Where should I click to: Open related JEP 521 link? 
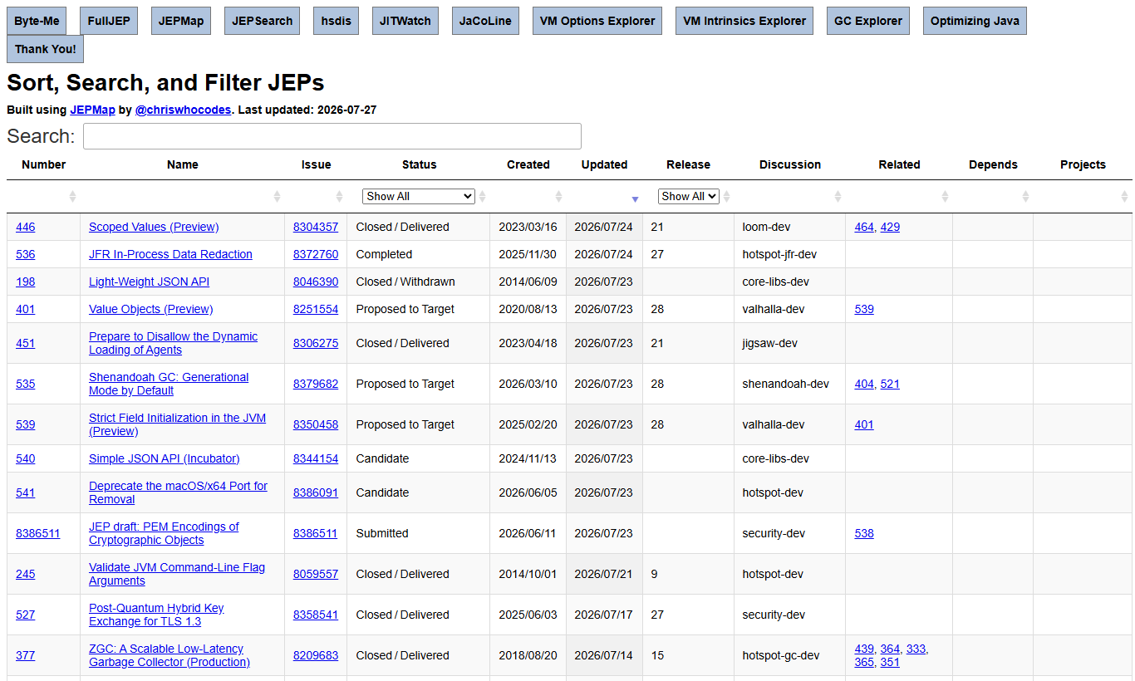tap(890, 384)
